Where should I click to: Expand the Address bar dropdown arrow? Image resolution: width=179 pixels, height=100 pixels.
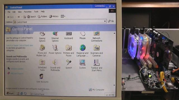(x=105, y=21)
